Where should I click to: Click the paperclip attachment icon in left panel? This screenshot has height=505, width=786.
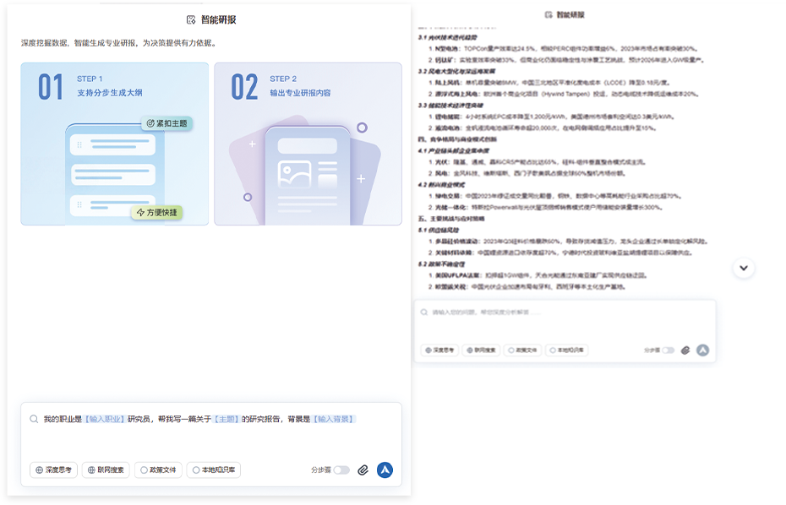(x=363, y=470)
